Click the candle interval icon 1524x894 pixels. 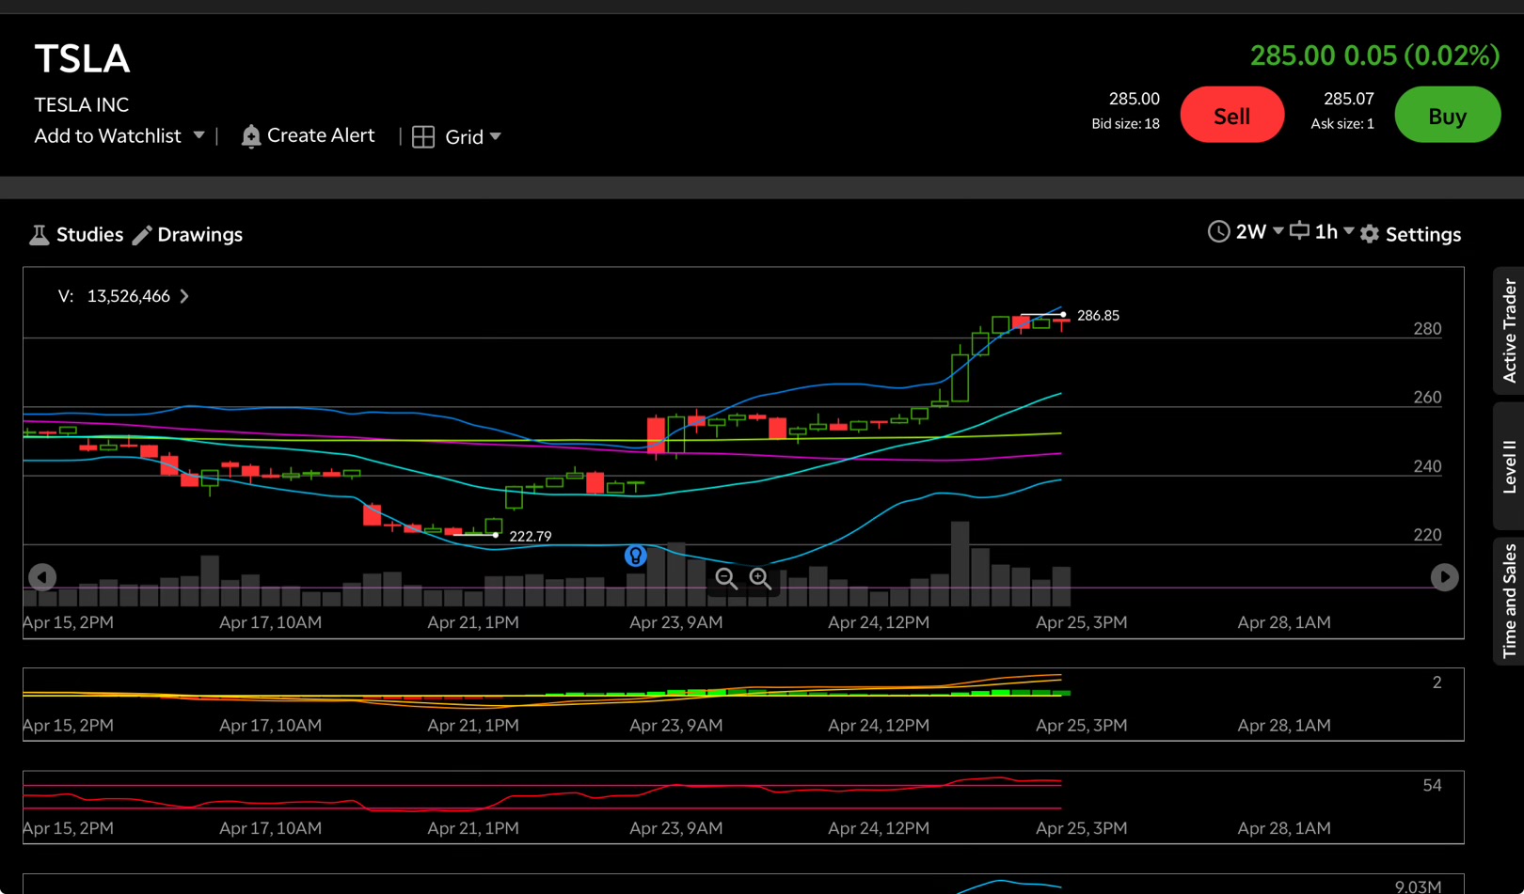tap(1299, 231)
